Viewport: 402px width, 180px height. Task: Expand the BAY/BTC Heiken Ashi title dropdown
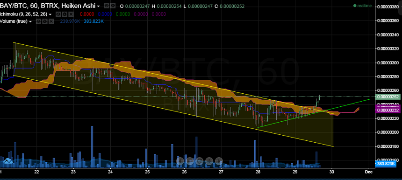coord(99,6)
